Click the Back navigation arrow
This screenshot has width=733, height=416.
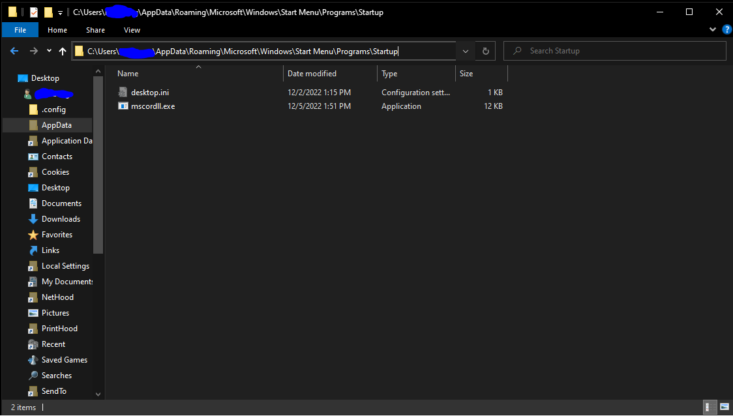[14, 51]
